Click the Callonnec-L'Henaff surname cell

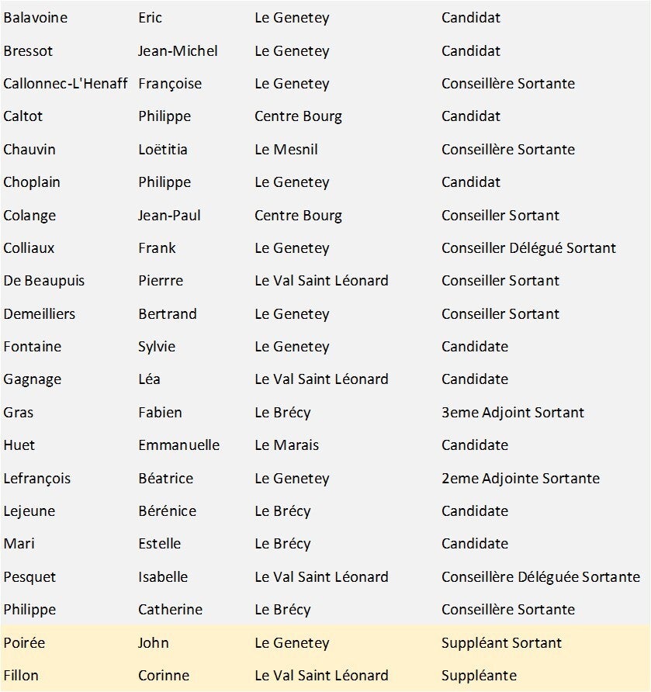pyautogui.click(x=65, y=84)
